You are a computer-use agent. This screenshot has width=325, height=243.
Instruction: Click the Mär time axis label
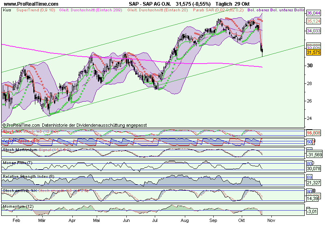point(42,220)
